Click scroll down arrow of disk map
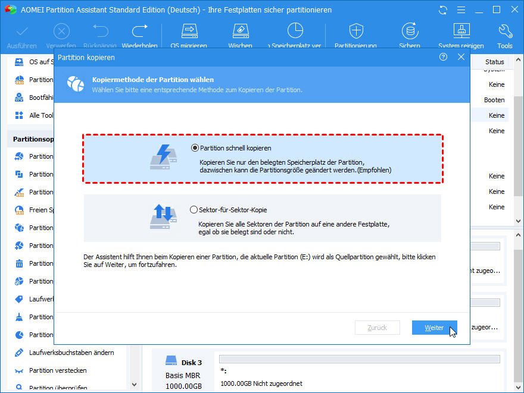The width and height of the screenshot is (524, 393). coord(518,388)
